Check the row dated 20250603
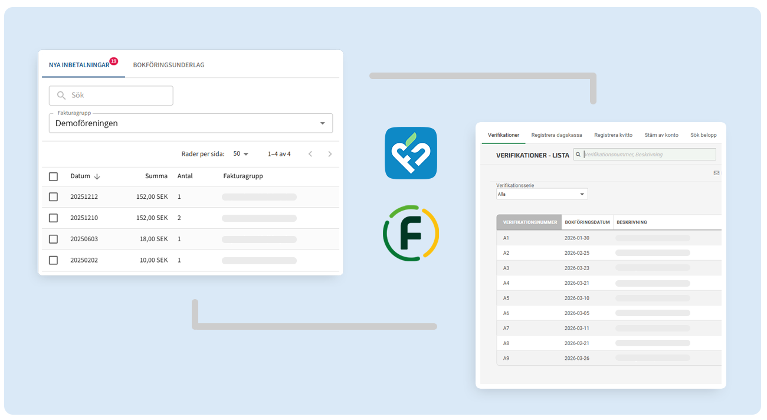Screen dimensions: 767x420 click(53, 239)
